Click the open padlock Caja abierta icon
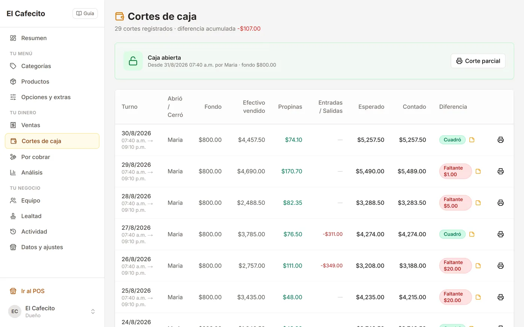524x327 pixels. [x=133, y=61]
